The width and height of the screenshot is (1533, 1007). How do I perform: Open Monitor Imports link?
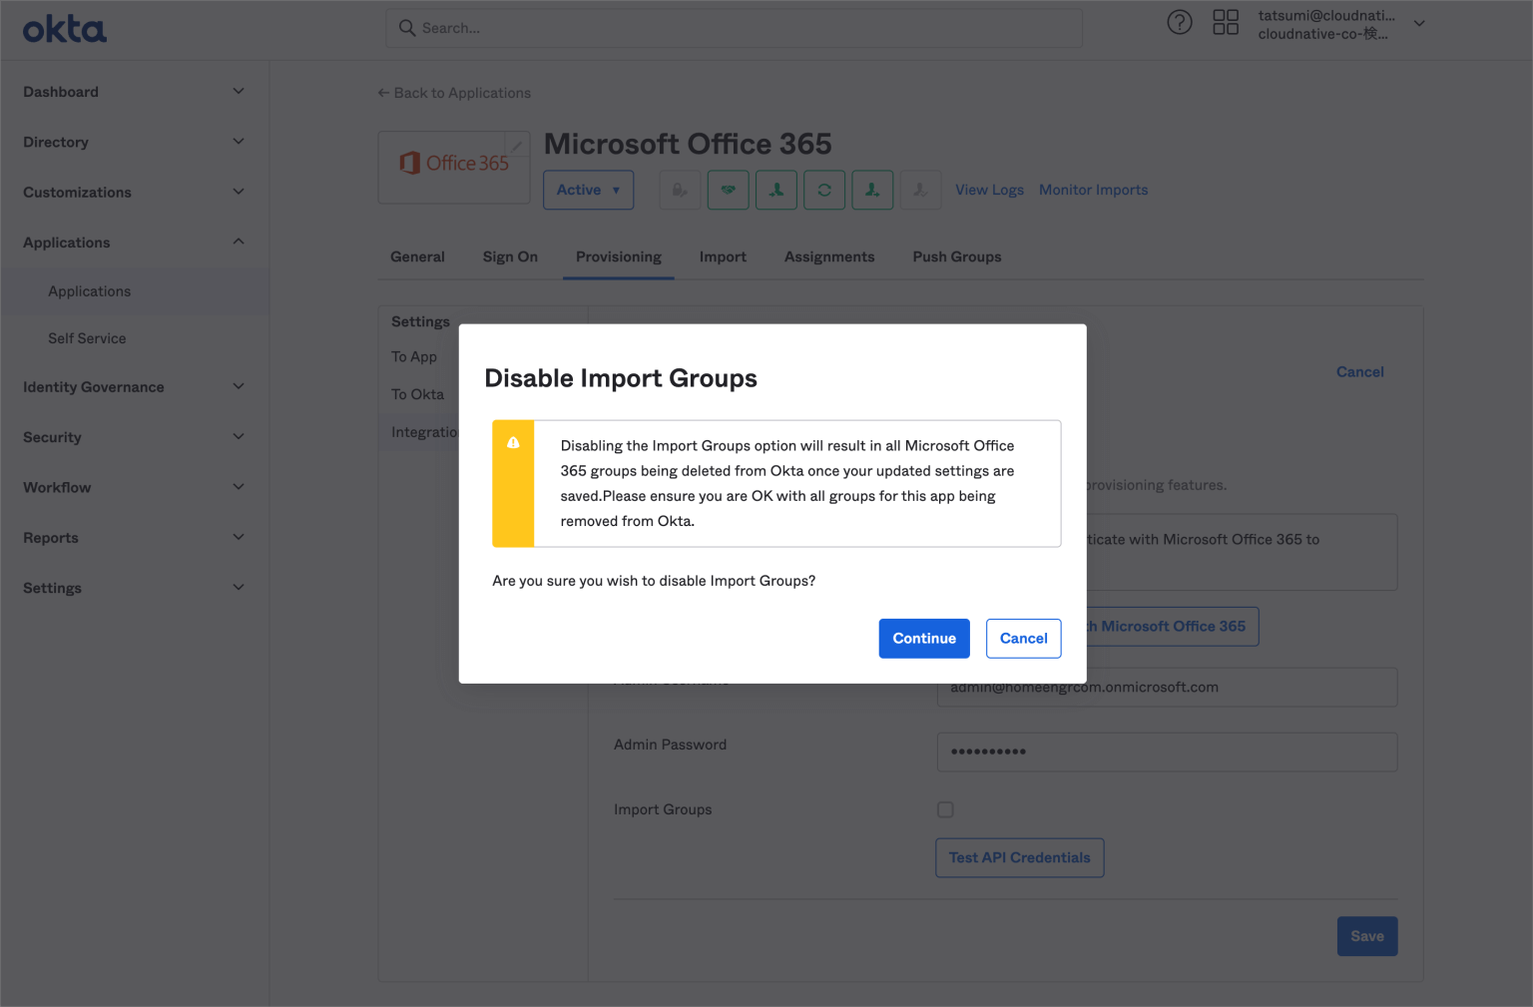tap(1093, 190)
